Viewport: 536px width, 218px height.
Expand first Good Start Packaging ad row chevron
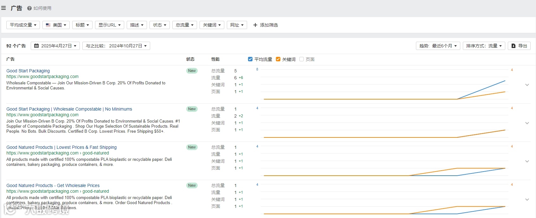click(x=527, y=85)
